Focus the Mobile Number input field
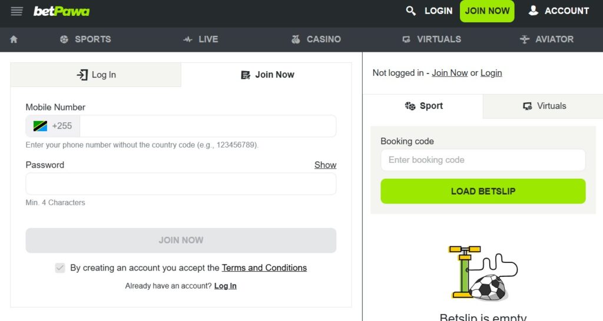603x321 pixels. pyautogui.click(x=208, y=126)
